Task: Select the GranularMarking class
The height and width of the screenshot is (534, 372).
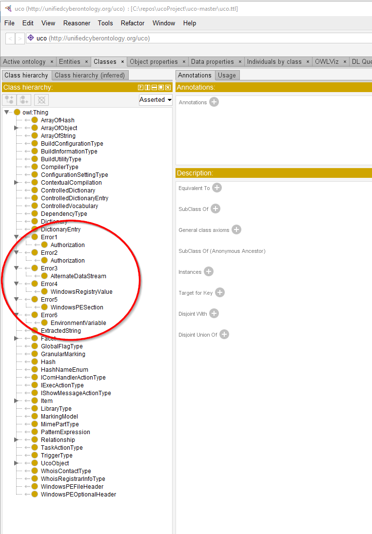Action: [x=63, y=354]
